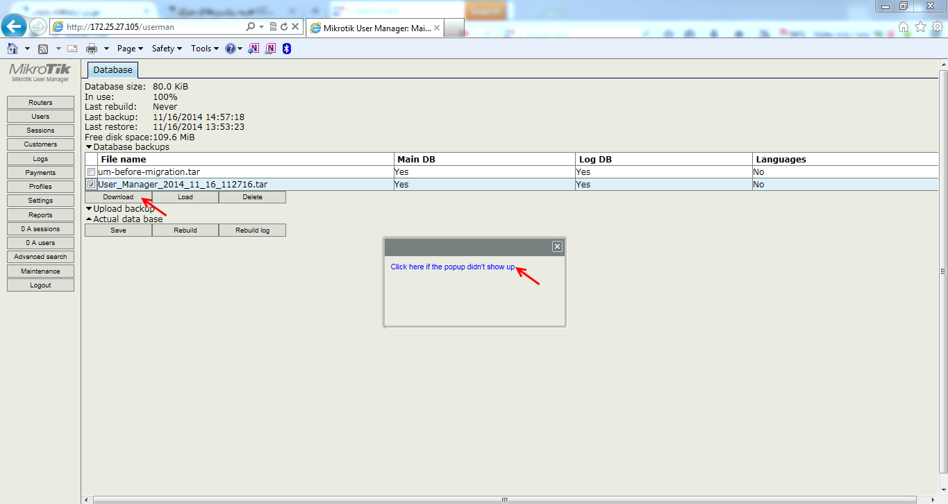Toggle the Upload backup section

pos(119,208)
